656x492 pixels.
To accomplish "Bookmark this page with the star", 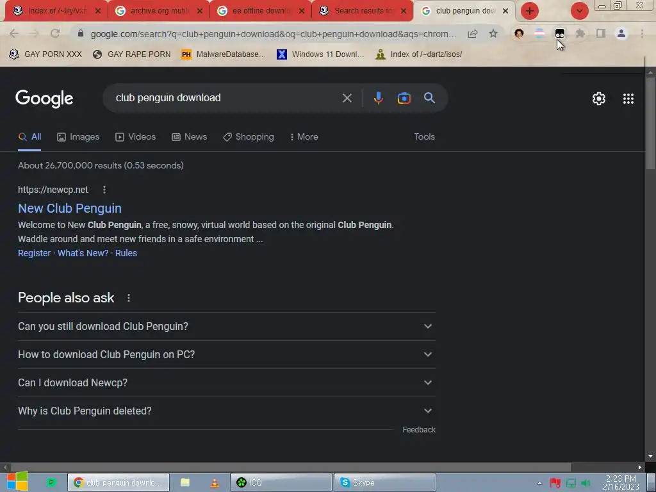I will pyautogui.click(x=493, y=33).
